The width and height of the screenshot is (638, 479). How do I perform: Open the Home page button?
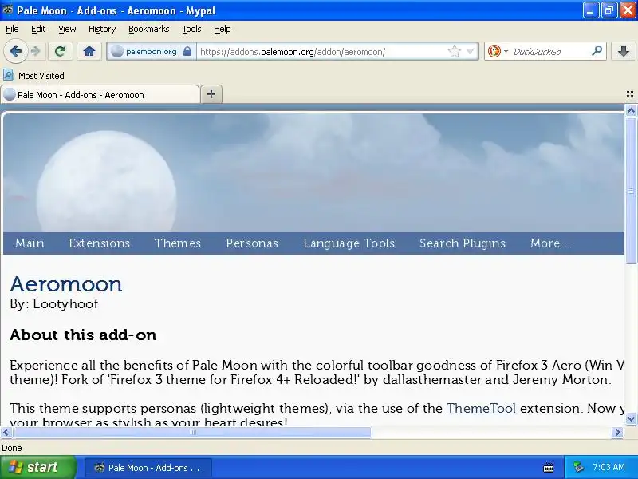(89, 51)
